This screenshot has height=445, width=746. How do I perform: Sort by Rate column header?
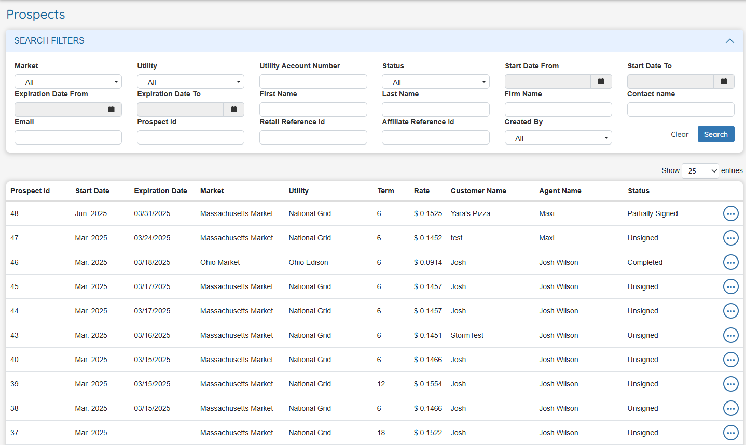click(x=422, y=191)
